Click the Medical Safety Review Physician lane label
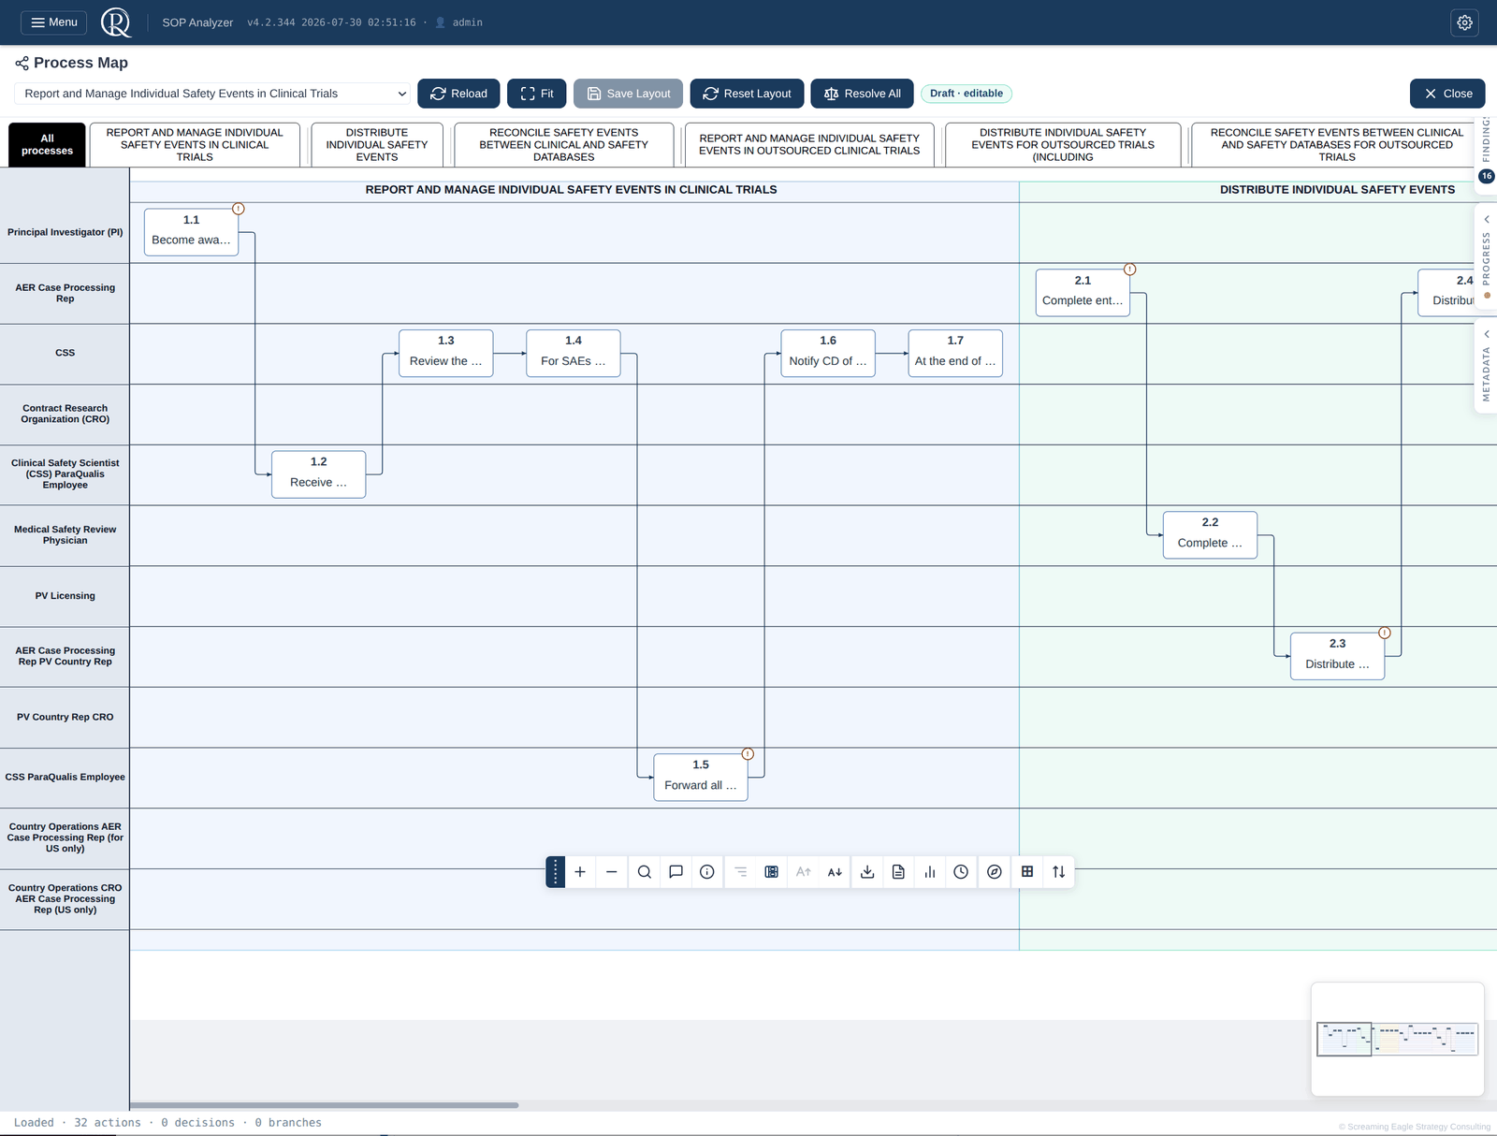The image size is (1497, 1136). point(65,535)
